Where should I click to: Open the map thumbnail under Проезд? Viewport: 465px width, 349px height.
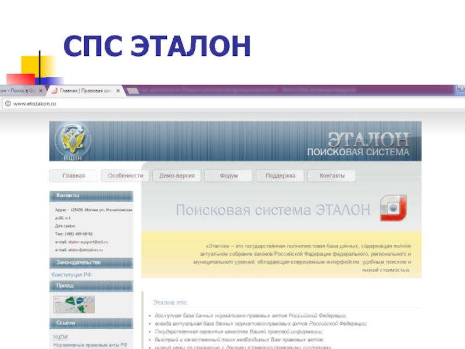(74, 304)
